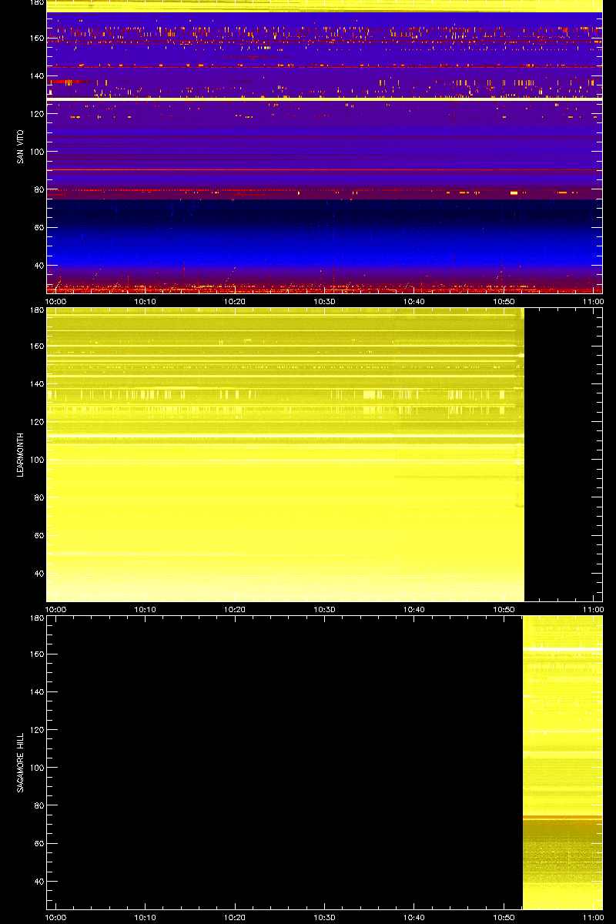616x924 pixels.
Task: Click the 80 frequency tick on San Vito axis
Action: (38, 190)
